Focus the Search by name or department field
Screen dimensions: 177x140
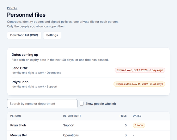click(x=42, y=104)
